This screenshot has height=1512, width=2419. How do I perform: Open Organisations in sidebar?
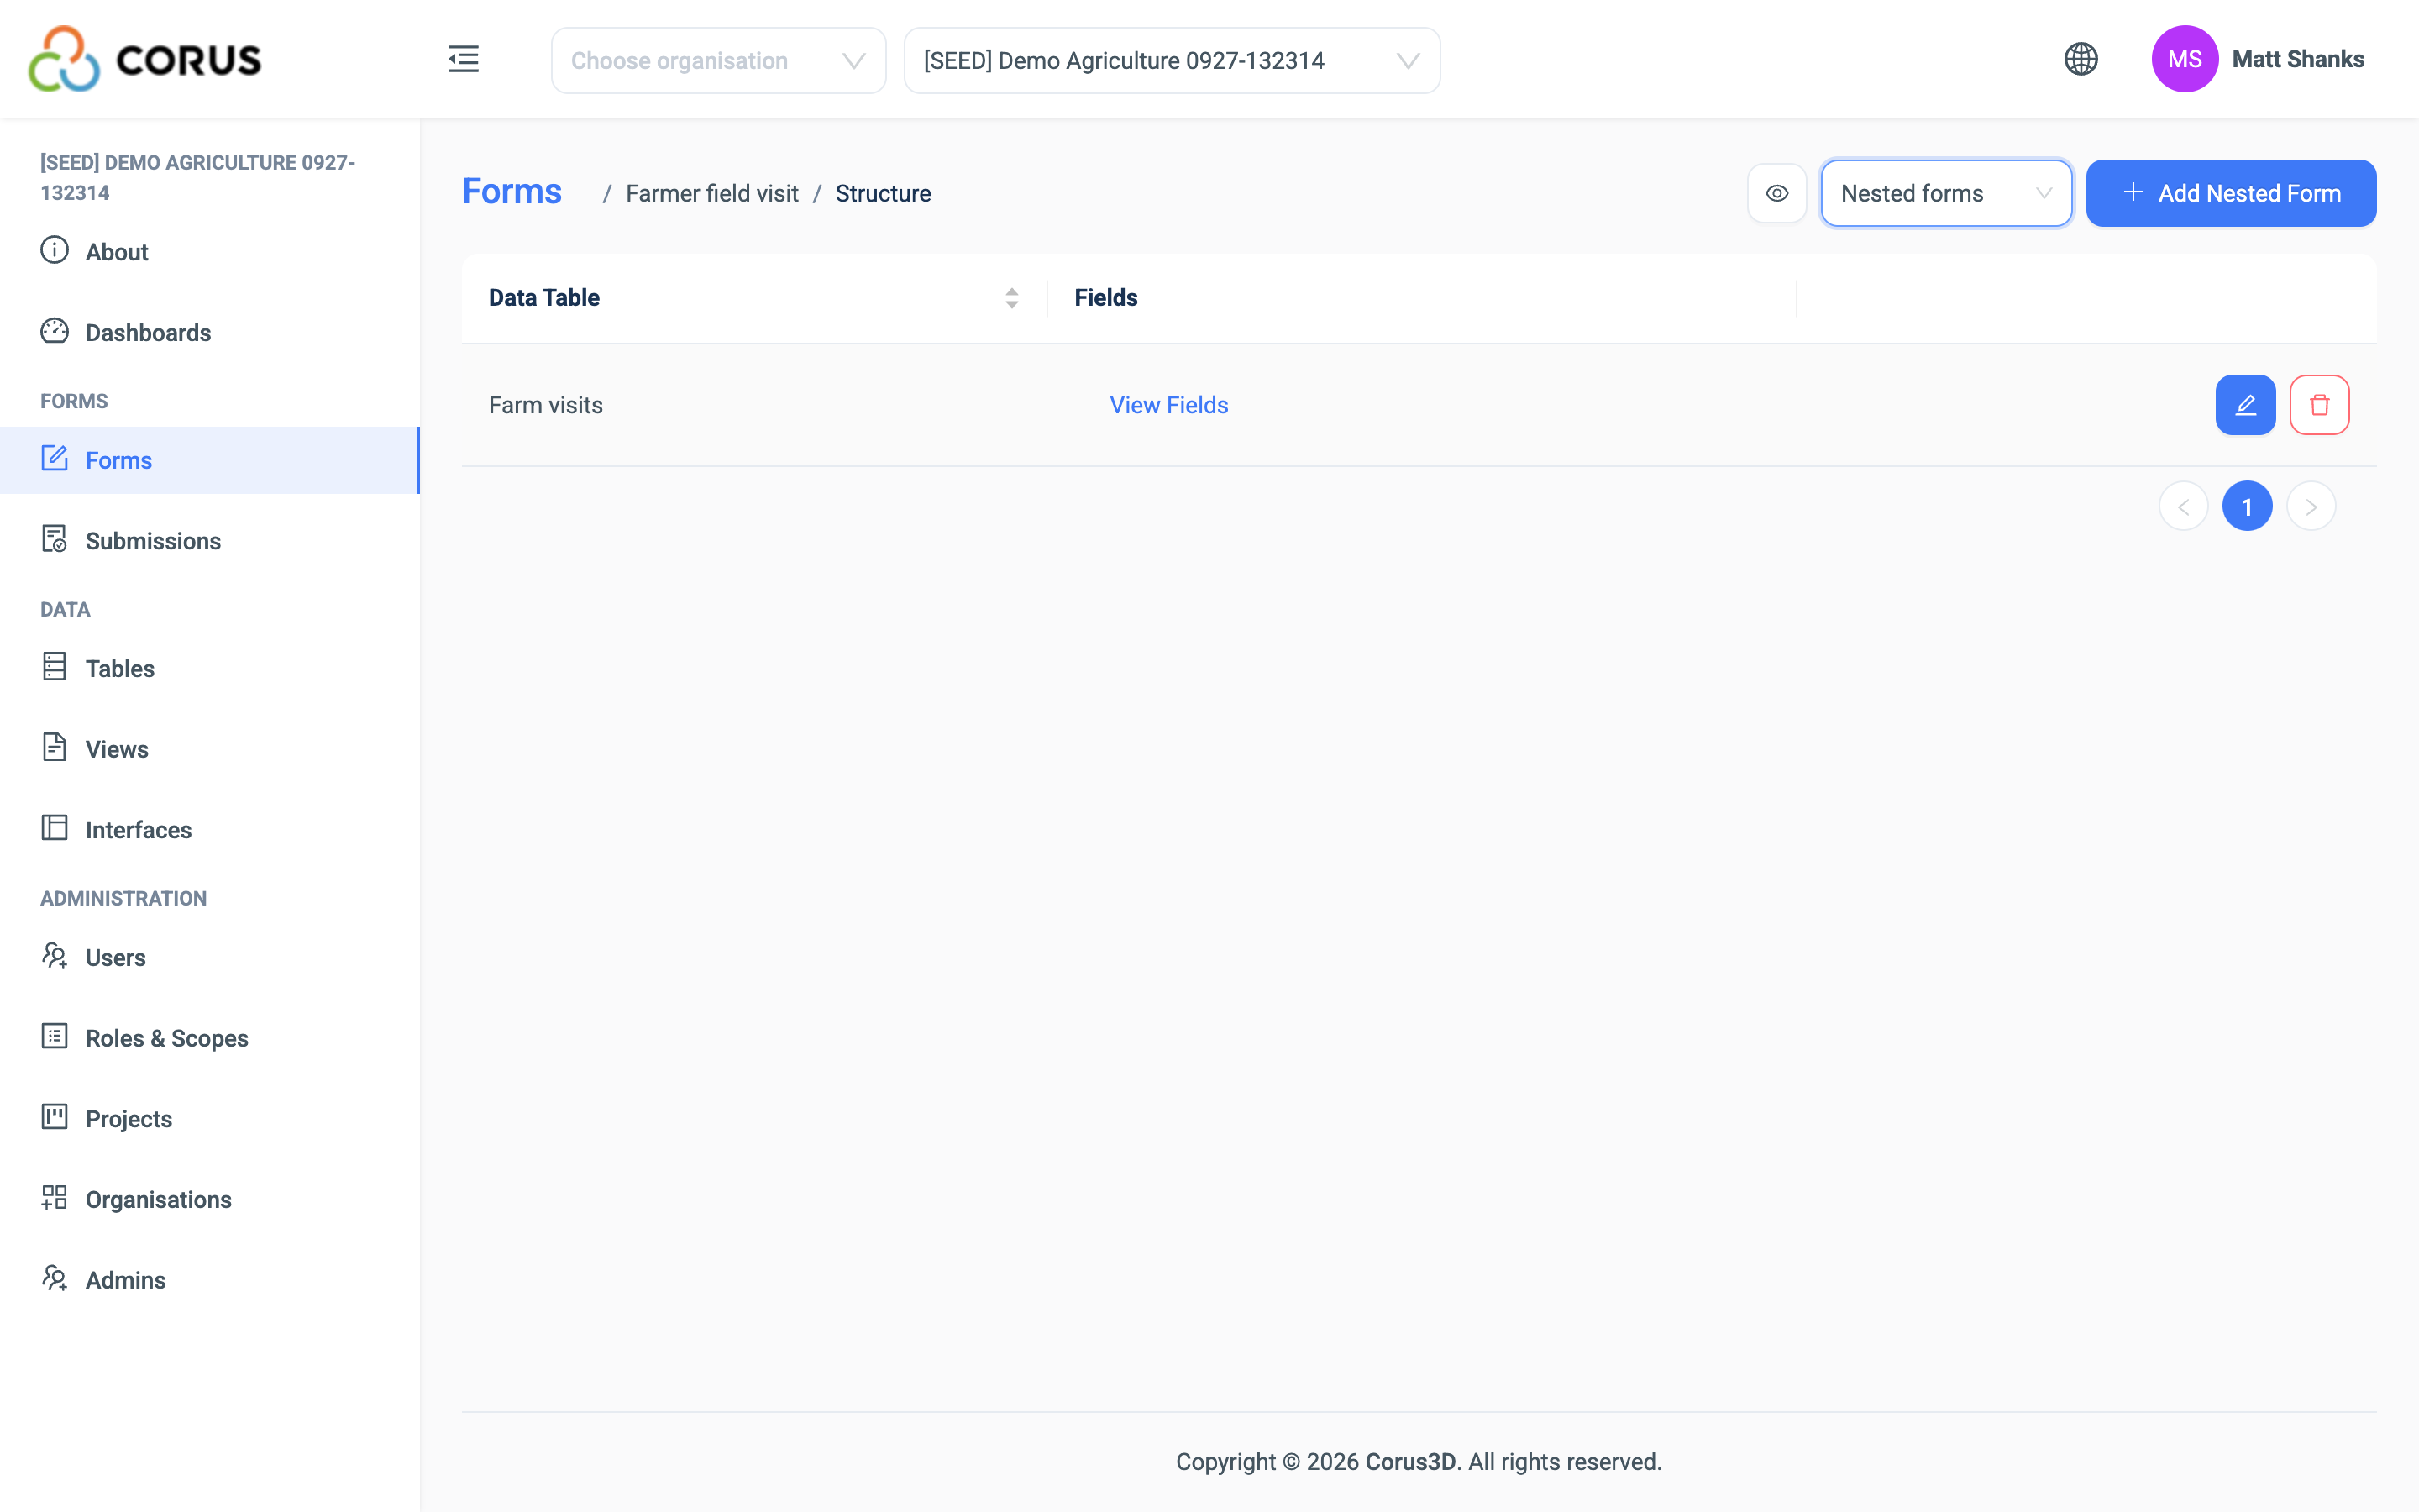pos(210,1200)
